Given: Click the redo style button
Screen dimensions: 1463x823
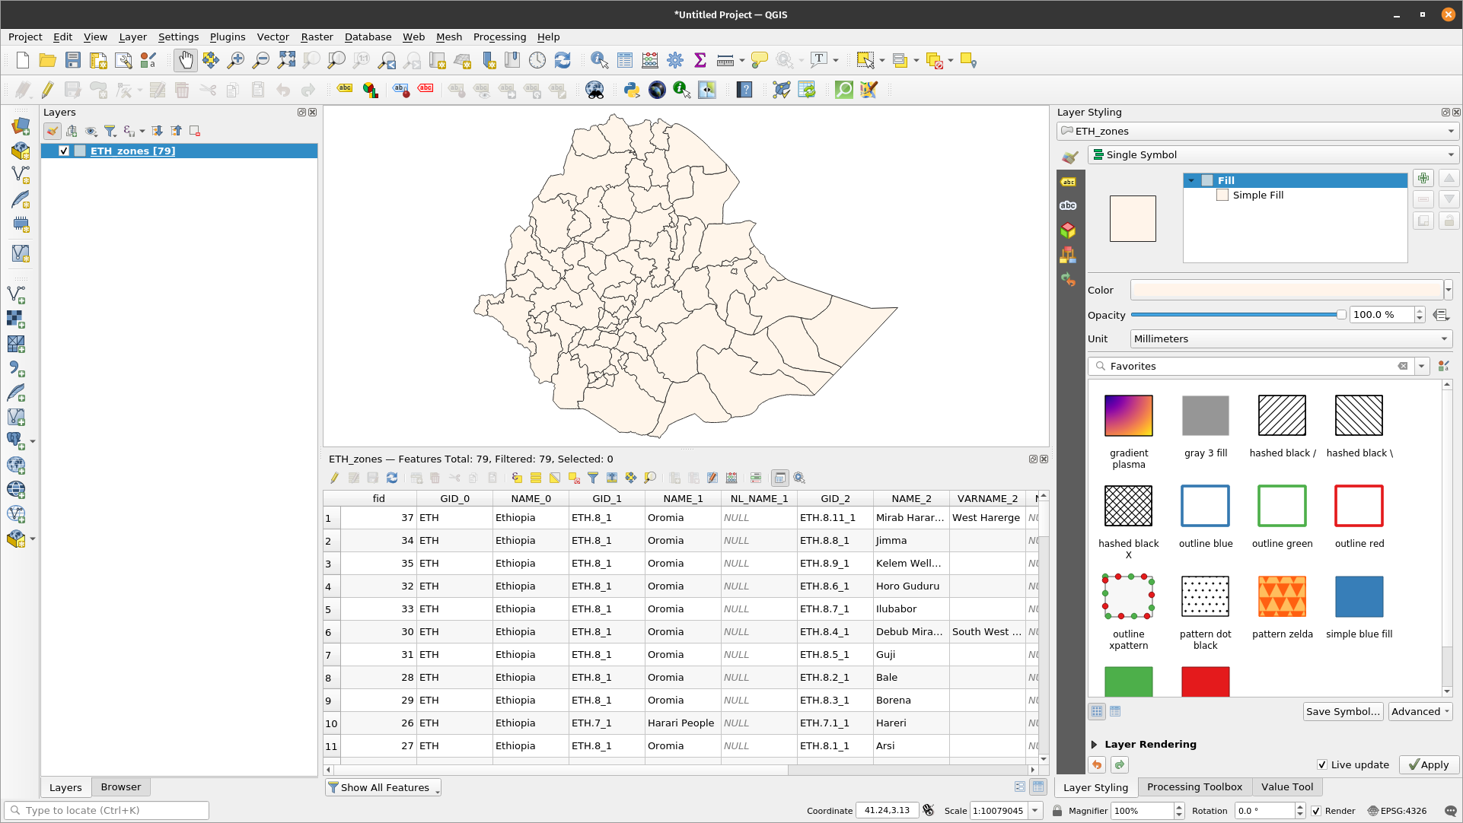Looking at the screenshot, I should tap(1119, 765).
